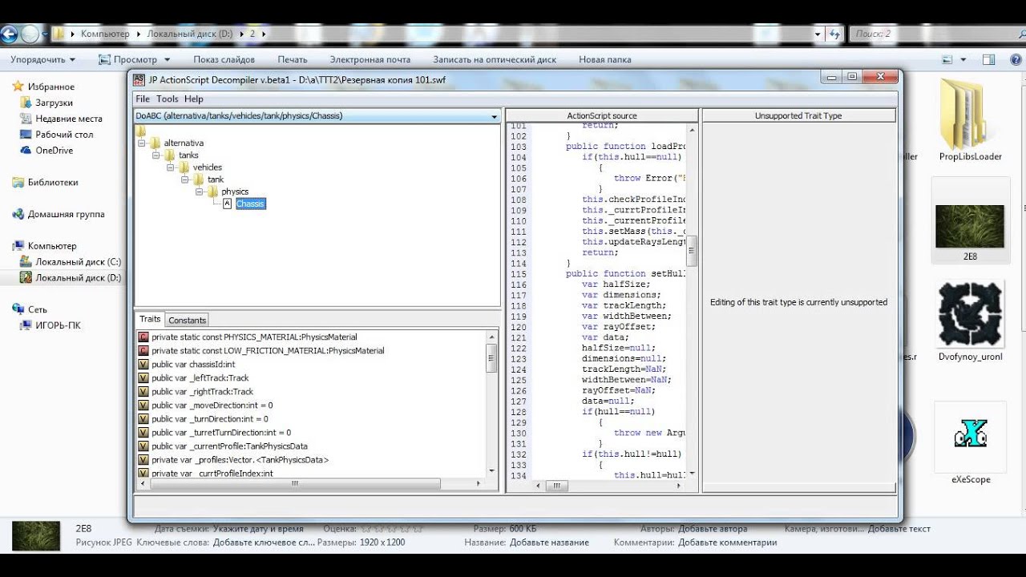Click the V icon beside _leftTrack:Track
The height and width of the screenshot is (577, 1026).
coord(143,378)
